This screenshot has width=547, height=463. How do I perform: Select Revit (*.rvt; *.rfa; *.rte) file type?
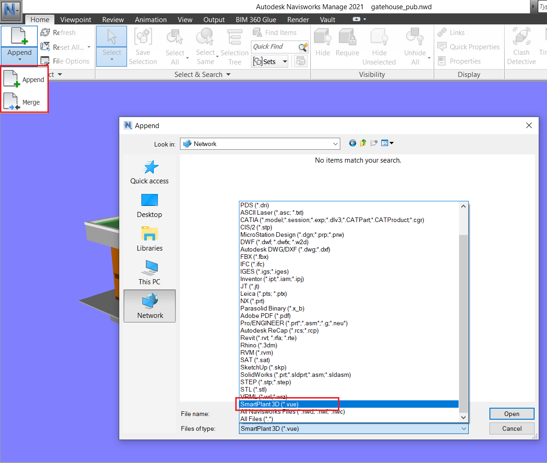pos(349,338)
